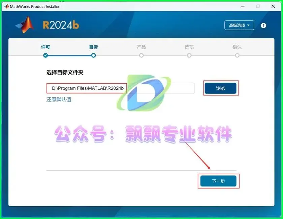Click completed checkmark under 许可
The image size is (283, 219).
[x=45, y=55]
